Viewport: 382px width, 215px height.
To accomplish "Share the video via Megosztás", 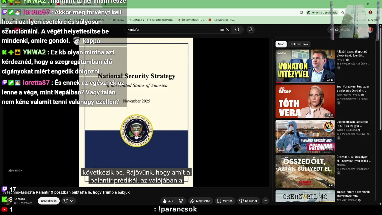I will [x=200, y=201].
